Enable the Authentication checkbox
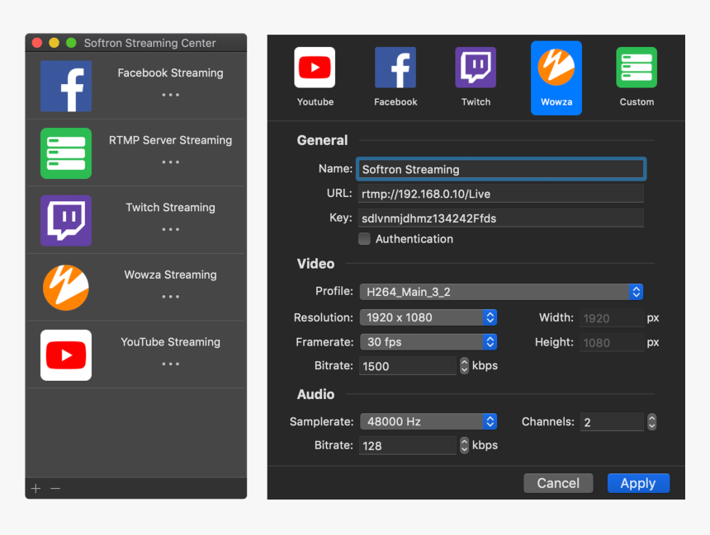710x535 pixels. [364, 239]
